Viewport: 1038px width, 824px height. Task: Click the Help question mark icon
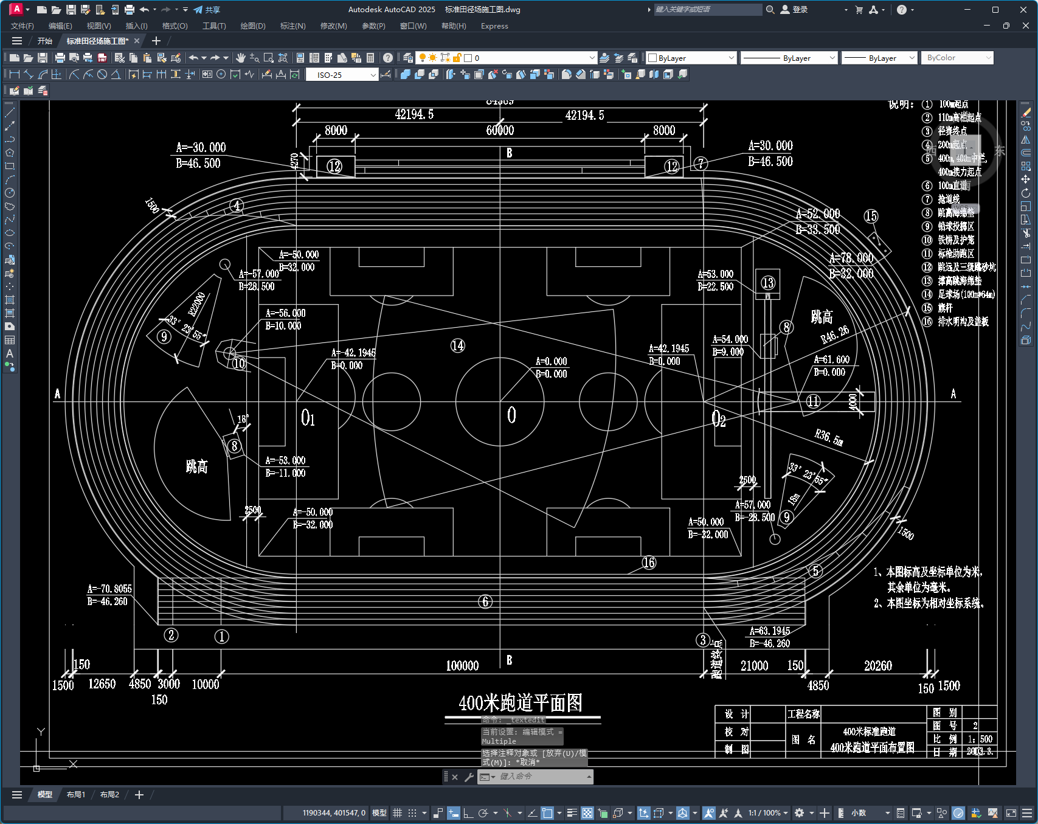point(388,58)
